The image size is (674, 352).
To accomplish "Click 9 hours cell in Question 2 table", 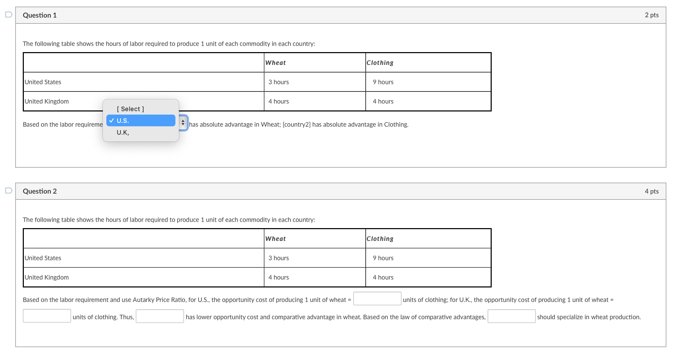I will point(383,258).
